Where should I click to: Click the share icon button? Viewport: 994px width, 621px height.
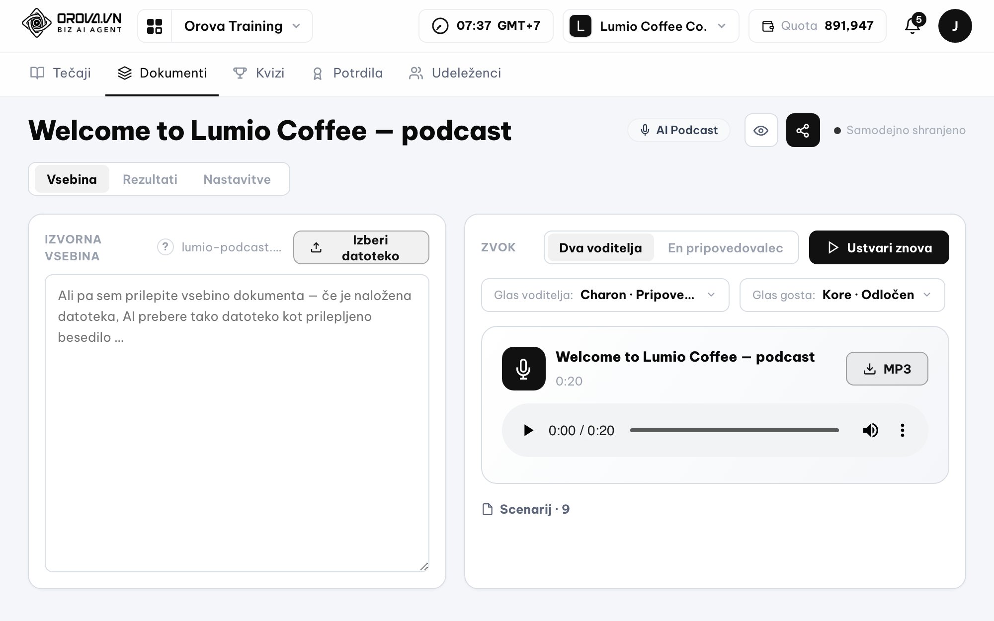coord(803,130)
